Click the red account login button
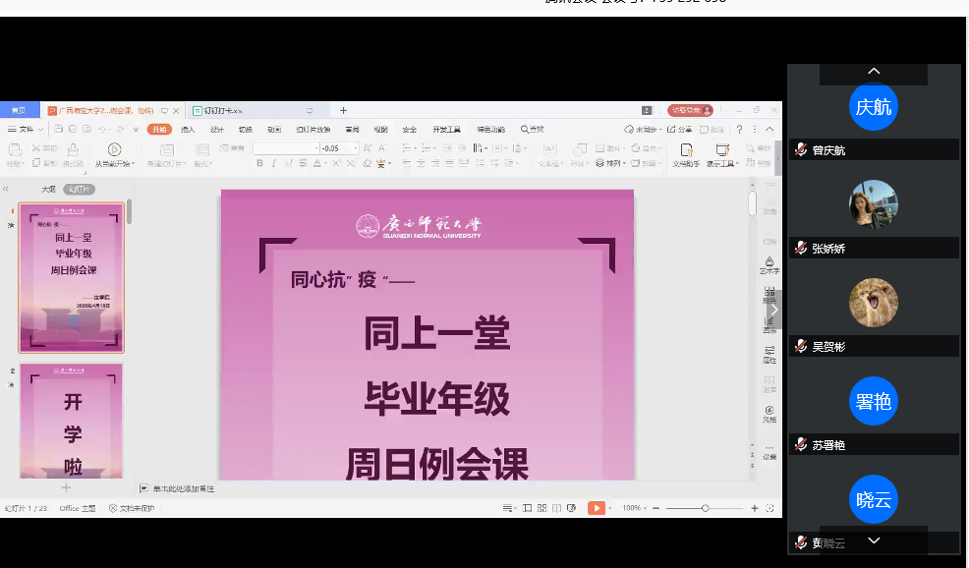This screenshot has width=969, height=568. tap(690, 110)
